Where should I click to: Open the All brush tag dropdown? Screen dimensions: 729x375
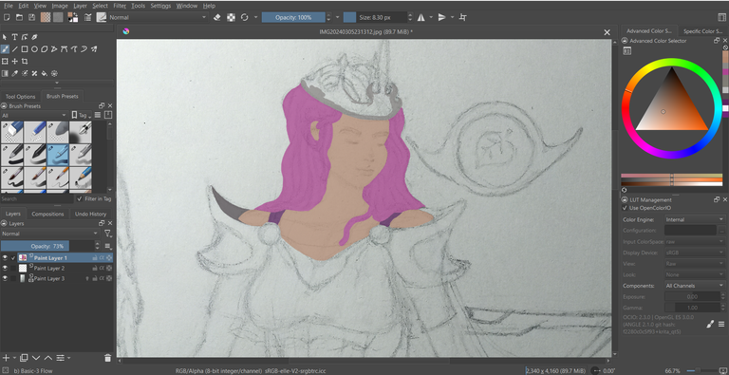pyautogui.click(x=35, y=115)
